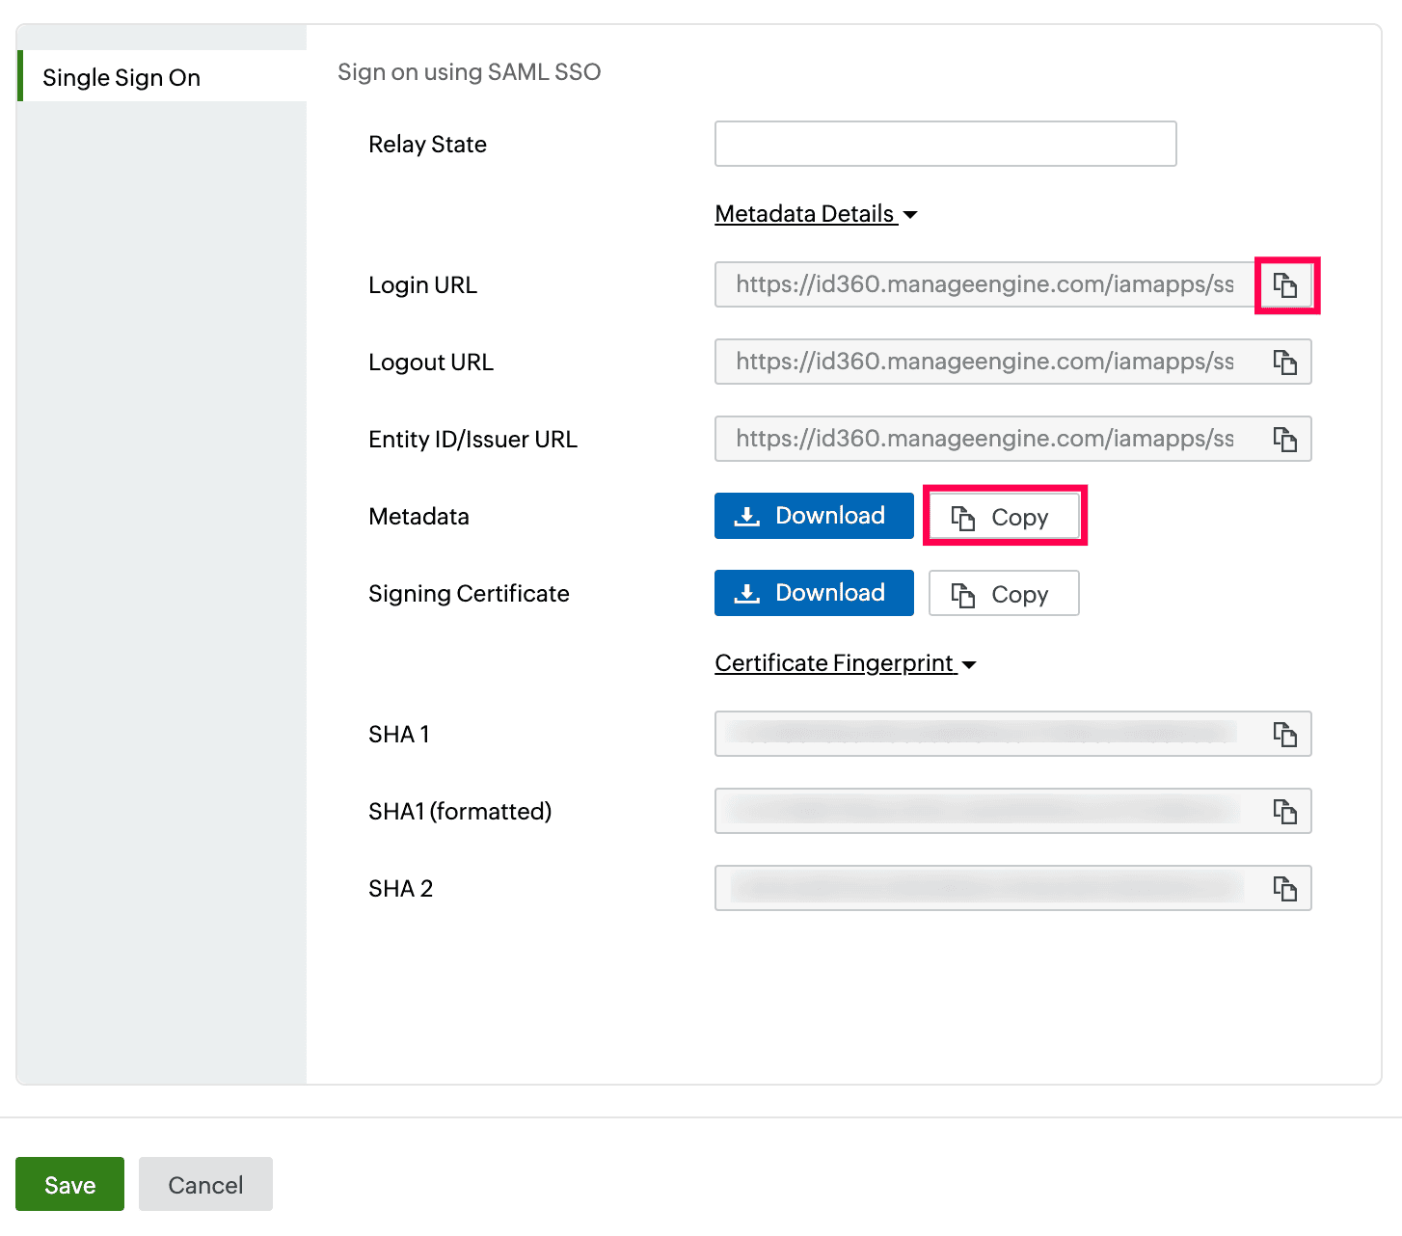Download the Metadata file
The width and height of the screenshot is (1402, 1236).
point(814,516)
